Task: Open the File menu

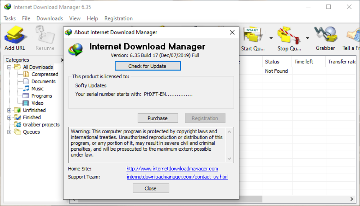Action: (x=26, y=18)
